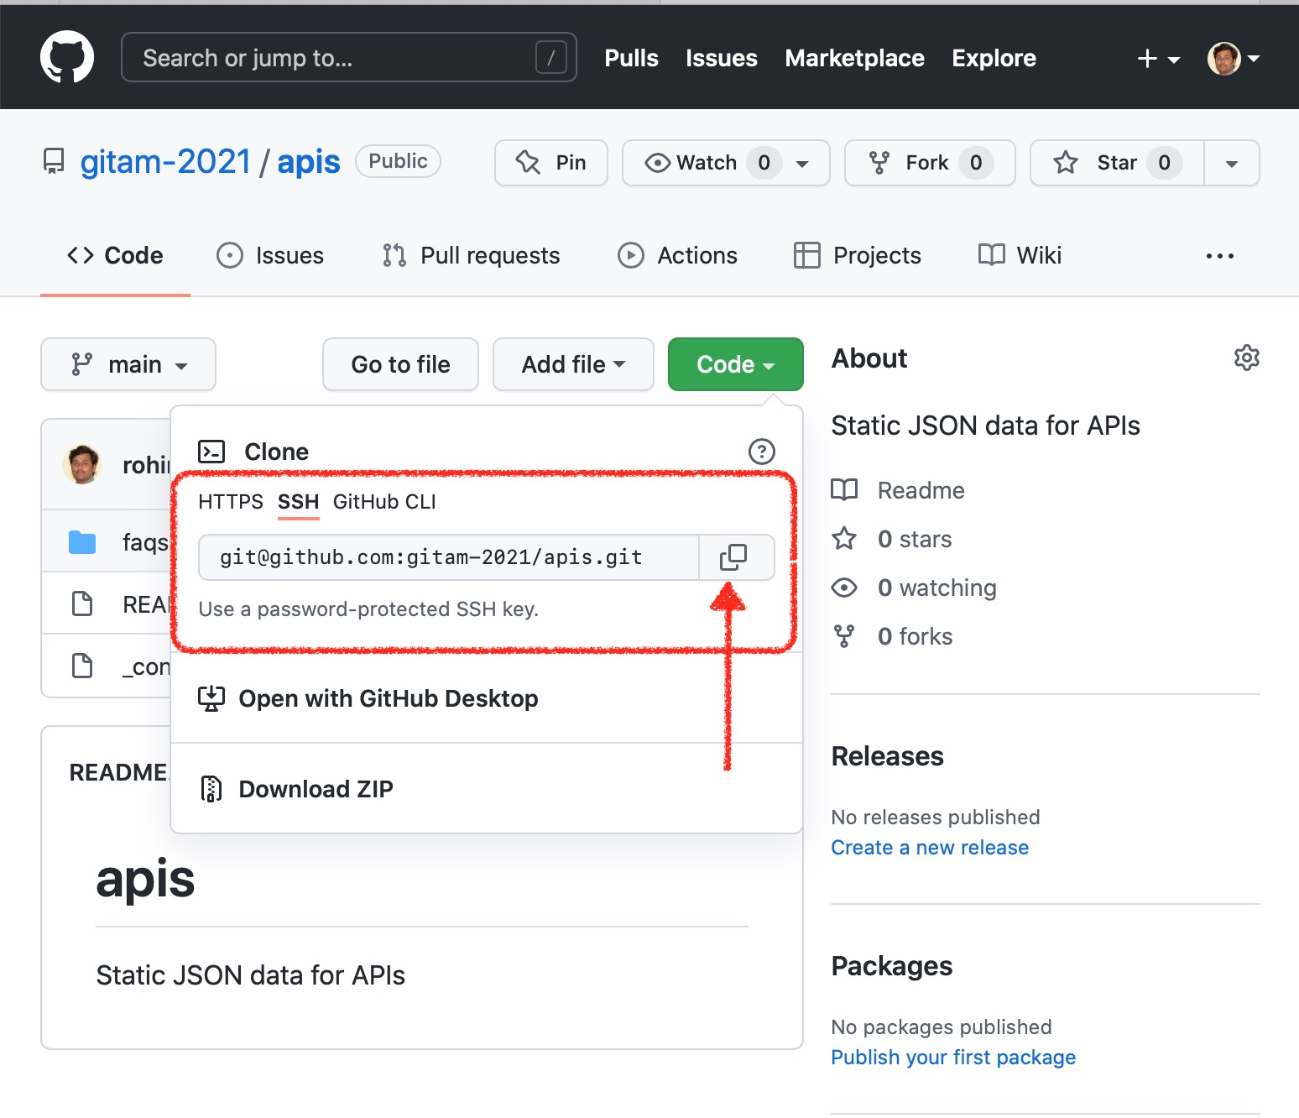Click the Search or jump to field
1299x1118 pixels.
[x=348, y=57]
